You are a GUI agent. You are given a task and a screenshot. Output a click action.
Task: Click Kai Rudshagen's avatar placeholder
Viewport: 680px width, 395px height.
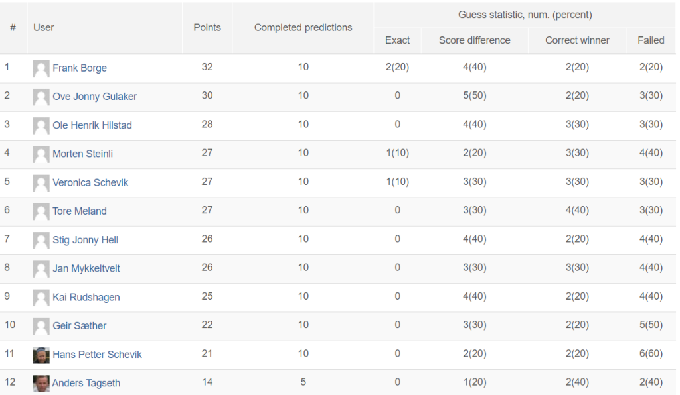click(x=41, y=298)
